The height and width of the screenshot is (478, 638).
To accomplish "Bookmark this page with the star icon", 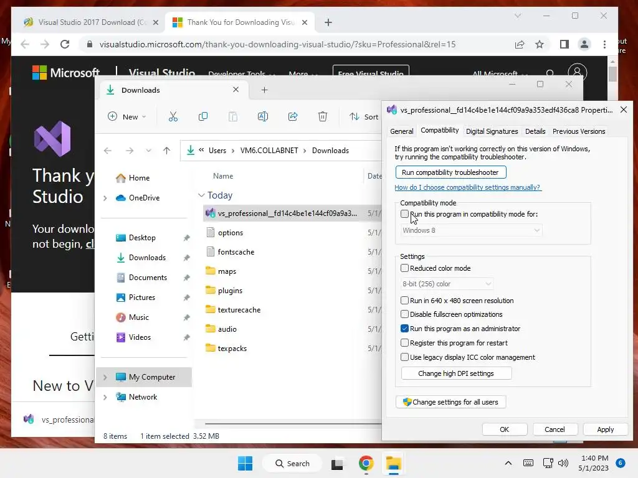I will point(540,44).
